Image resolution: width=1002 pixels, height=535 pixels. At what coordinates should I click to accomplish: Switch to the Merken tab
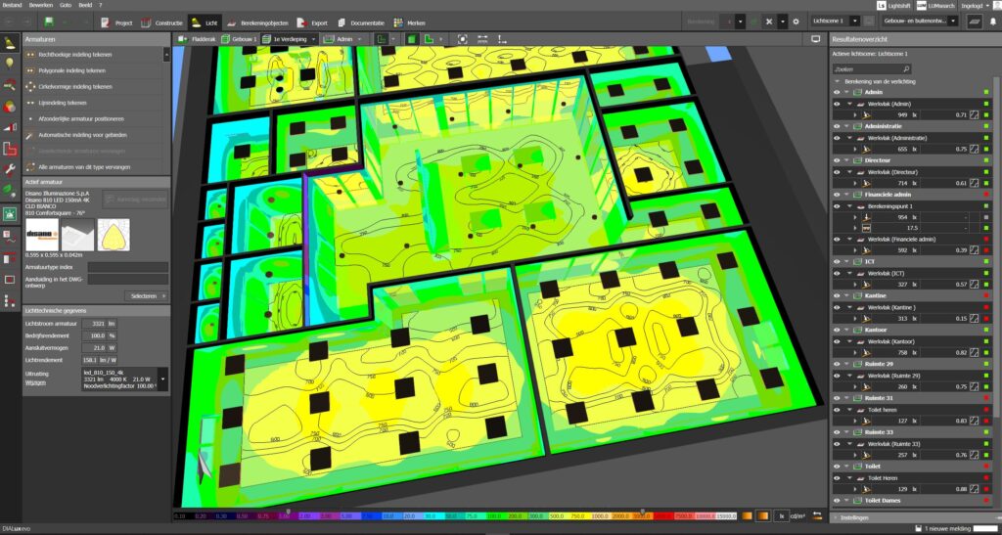coord(410,22)
